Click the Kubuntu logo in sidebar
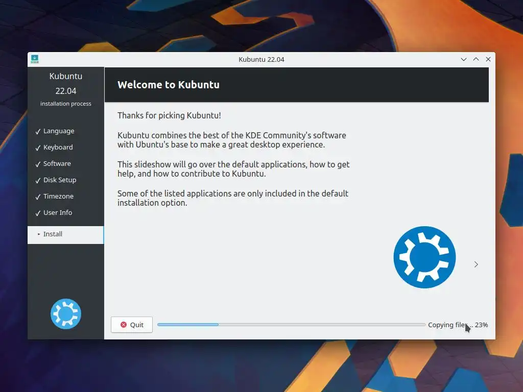Viewport: 523px width, 392px height. point(66,314)
